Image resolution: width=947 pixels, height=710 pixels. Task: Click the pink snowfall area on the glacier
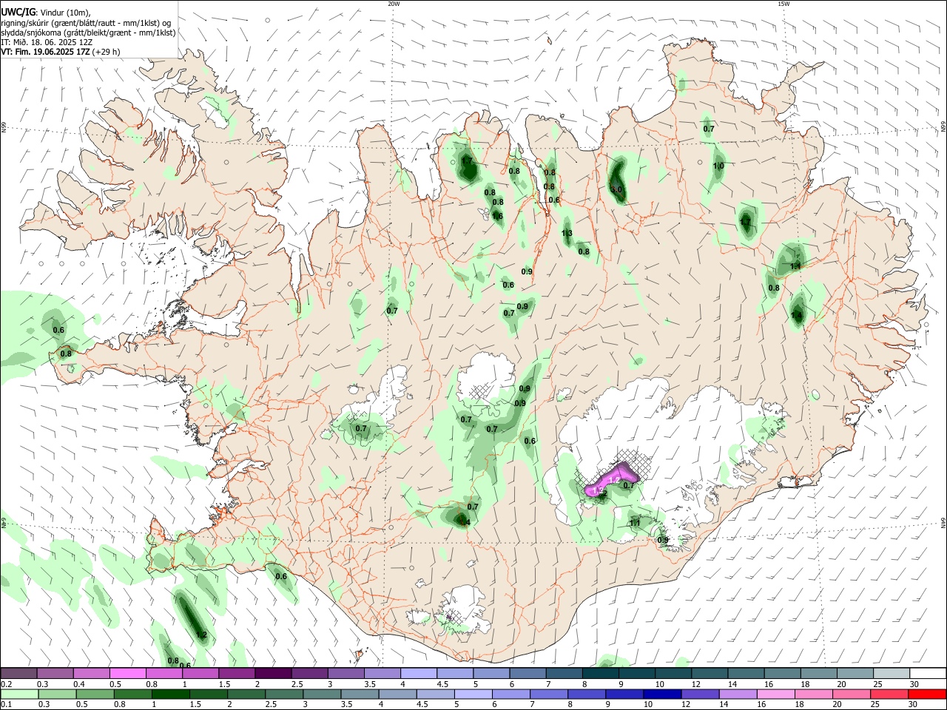[610, 479]
